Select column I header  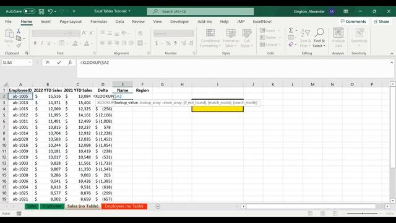(217, 84)
